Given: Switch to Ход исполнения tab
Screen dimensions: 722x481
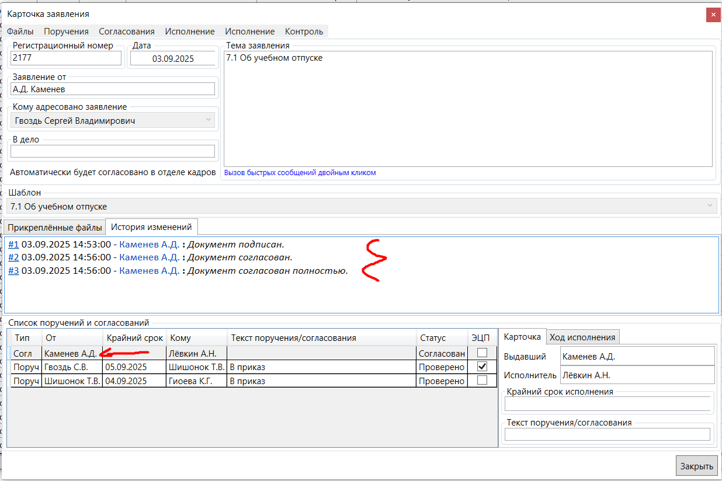Looking at the screenshot, I should point(582,337).
